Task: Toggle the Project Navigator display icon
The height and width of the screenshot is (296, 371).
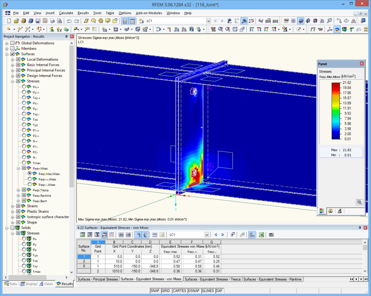Action: (x=125, y=21)
